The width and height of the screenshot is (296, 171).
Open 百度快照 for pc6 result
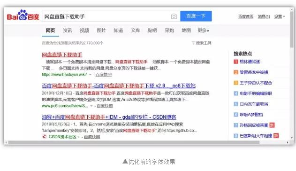pyautogui.click(x=105, y=106)
